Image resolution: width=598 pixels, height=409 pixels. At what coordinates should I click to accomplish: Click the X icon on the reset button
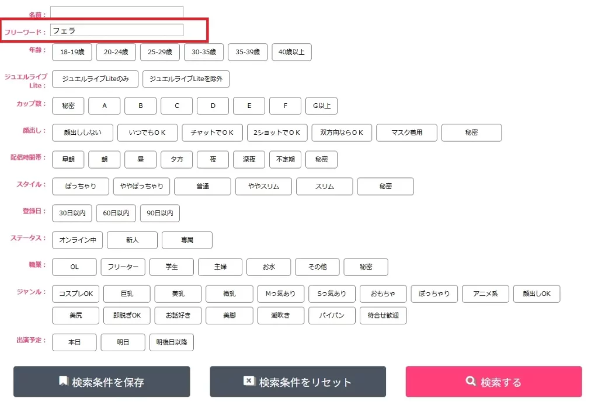pos(249,381)
